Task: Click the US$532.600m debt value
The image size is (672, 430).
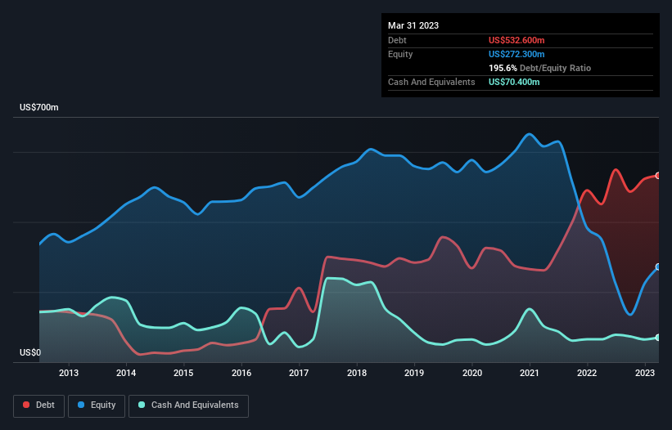Action: click(516, 40)
